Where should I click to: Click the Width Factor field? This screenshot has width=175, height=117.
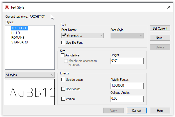[x=127, y=86]
